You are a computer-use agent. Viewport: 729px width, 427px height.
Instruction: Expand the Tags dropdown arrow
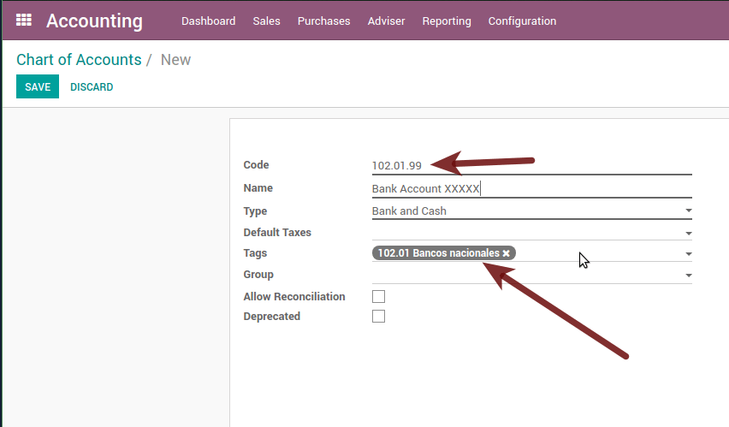coord(688,254)
